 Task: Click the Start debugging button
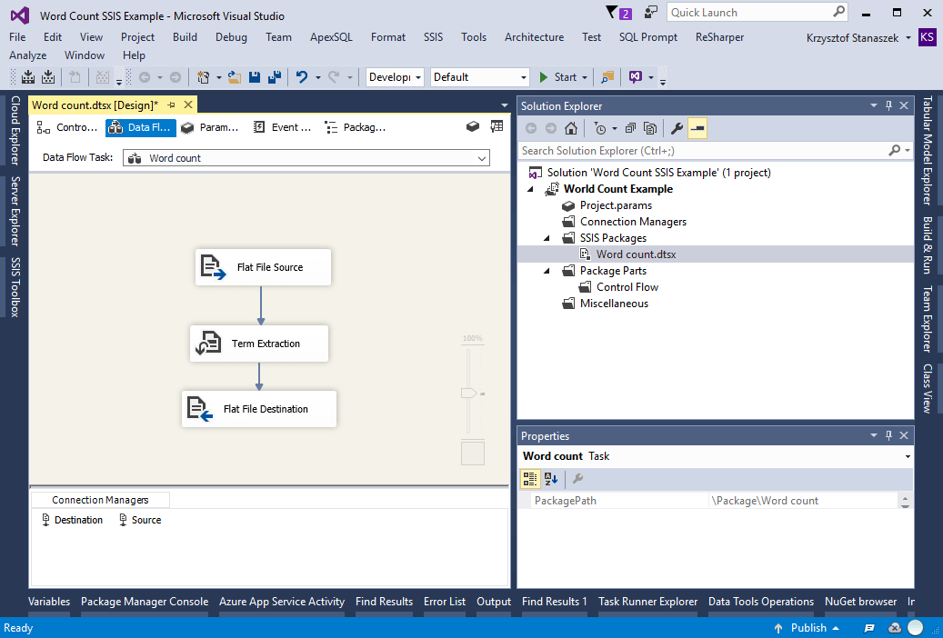tap(557, 77)
